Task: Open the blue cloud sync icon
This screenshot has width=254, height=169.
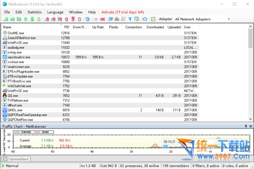Action: (x=145, y=19)
